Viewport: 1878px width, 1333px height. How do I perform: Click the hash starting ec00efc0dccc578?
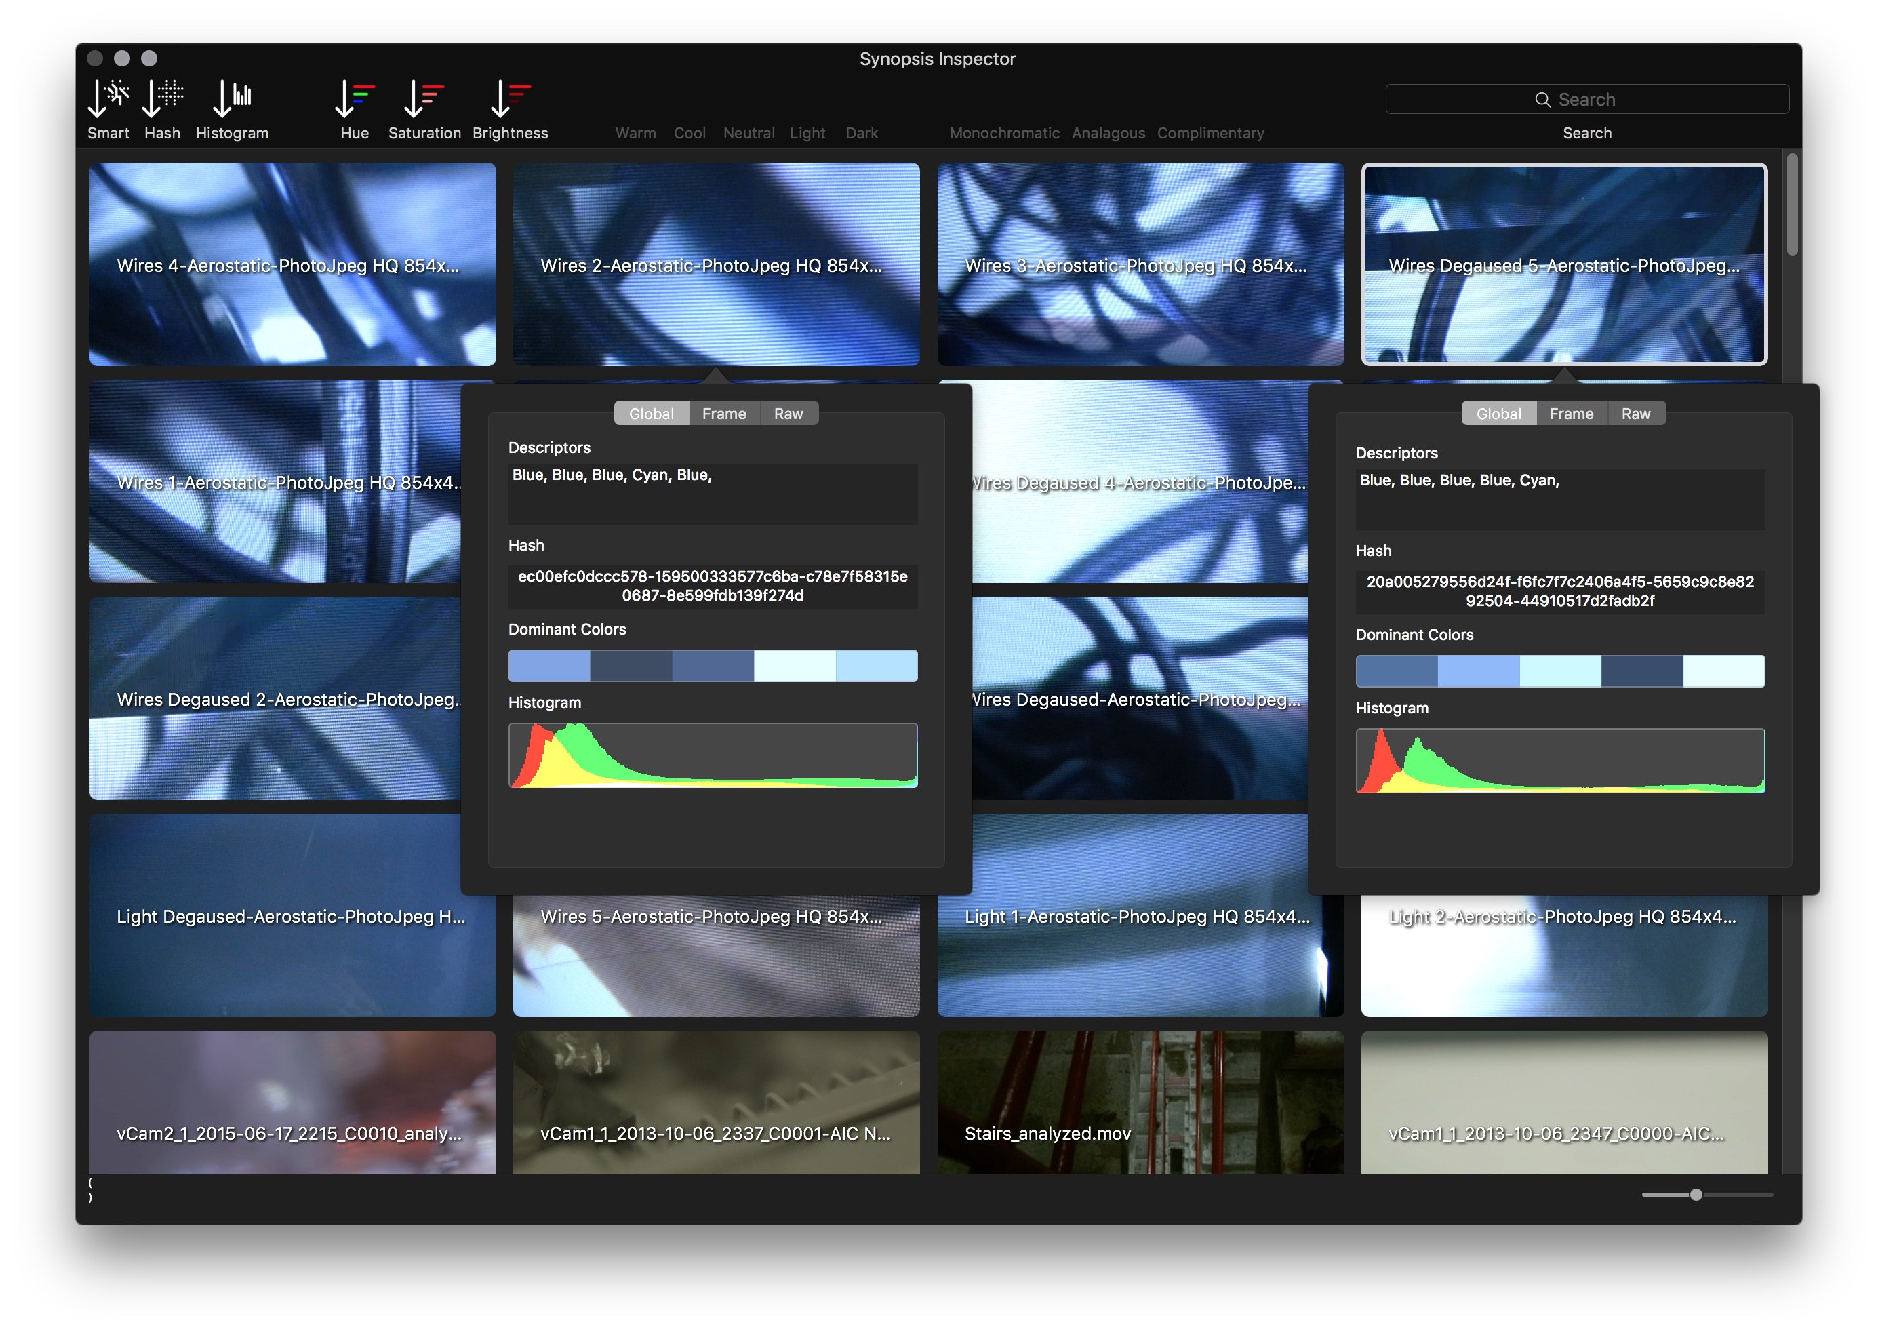click(x=713, y=586)
